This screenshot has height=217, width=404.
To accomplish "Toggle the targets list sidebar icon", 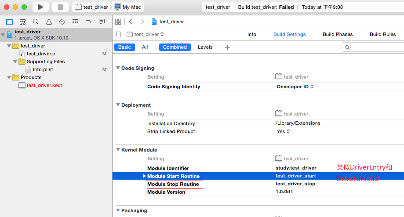I will pyautogui.click(x=117, y=34).
